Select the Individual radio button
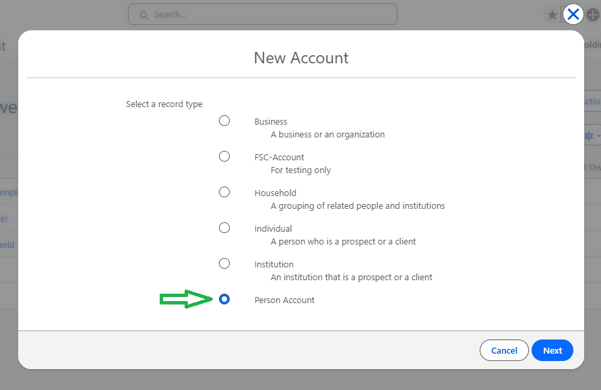Screen dimensions: 601x390 pos(224,228)
